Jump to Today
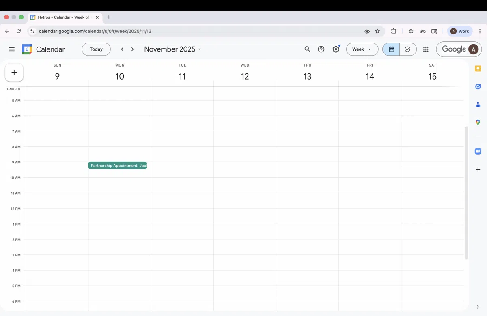 [96, 49]
